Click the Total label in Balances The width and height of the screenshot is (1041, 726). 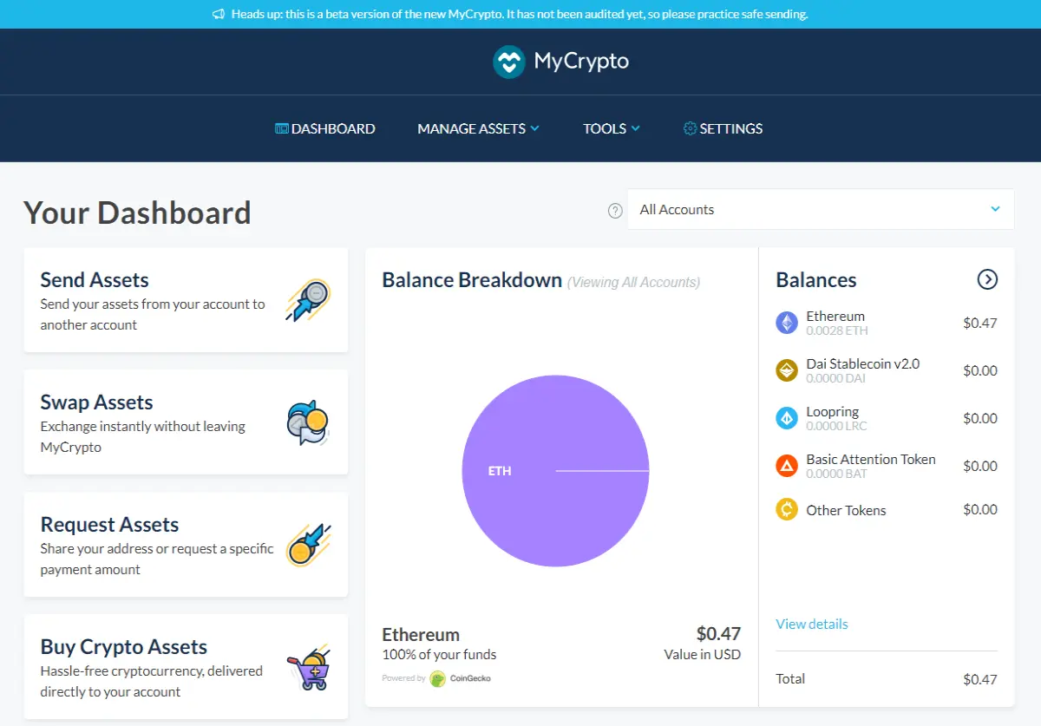[790, 679]
